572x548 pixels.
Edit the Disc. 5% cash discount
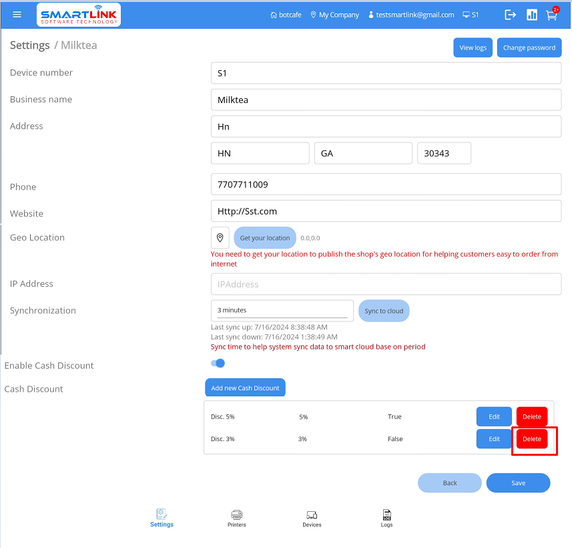494,416
